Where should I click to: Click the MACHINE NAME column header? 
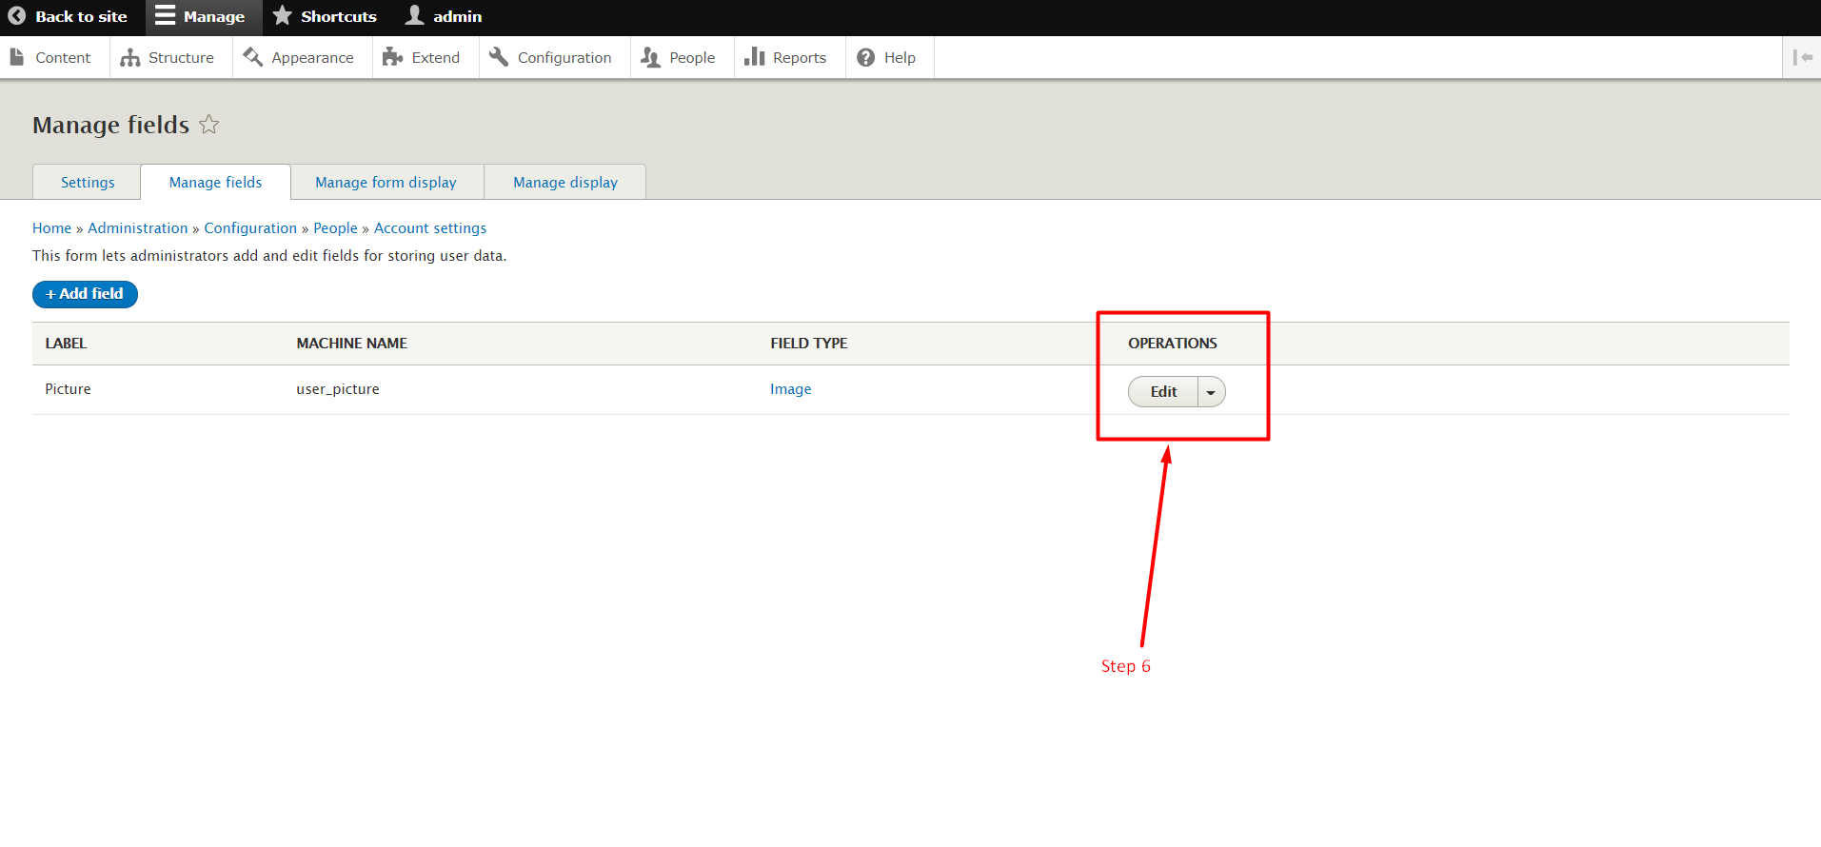(x=351, y=344)
